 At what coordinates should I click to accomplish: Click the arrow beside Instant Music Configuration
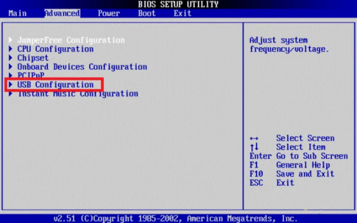click(x=10, y=94)
